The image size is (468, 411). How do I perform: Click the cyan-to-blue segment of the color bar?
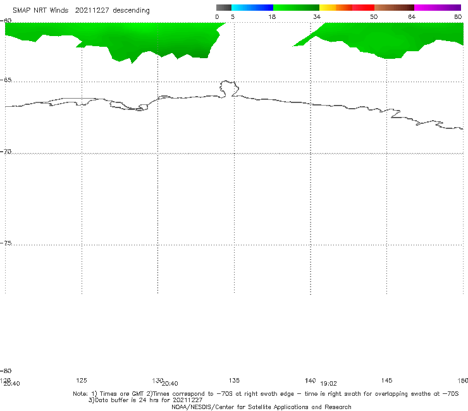252,8
